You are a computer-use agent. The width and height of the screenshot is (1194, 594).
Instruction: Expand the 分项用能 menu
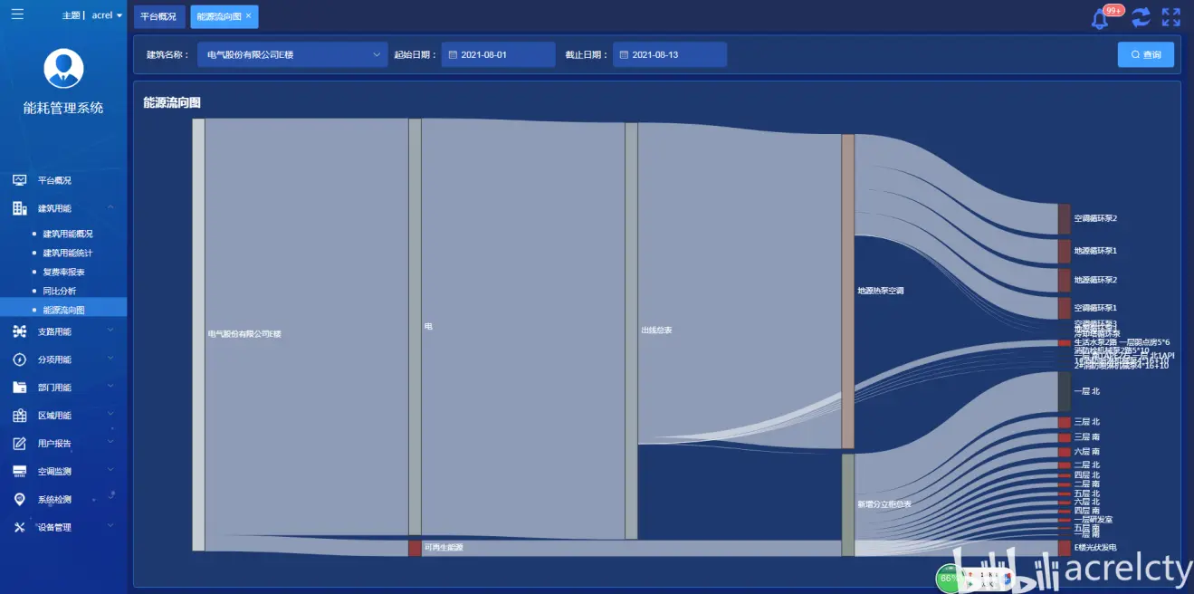(63, 359)
